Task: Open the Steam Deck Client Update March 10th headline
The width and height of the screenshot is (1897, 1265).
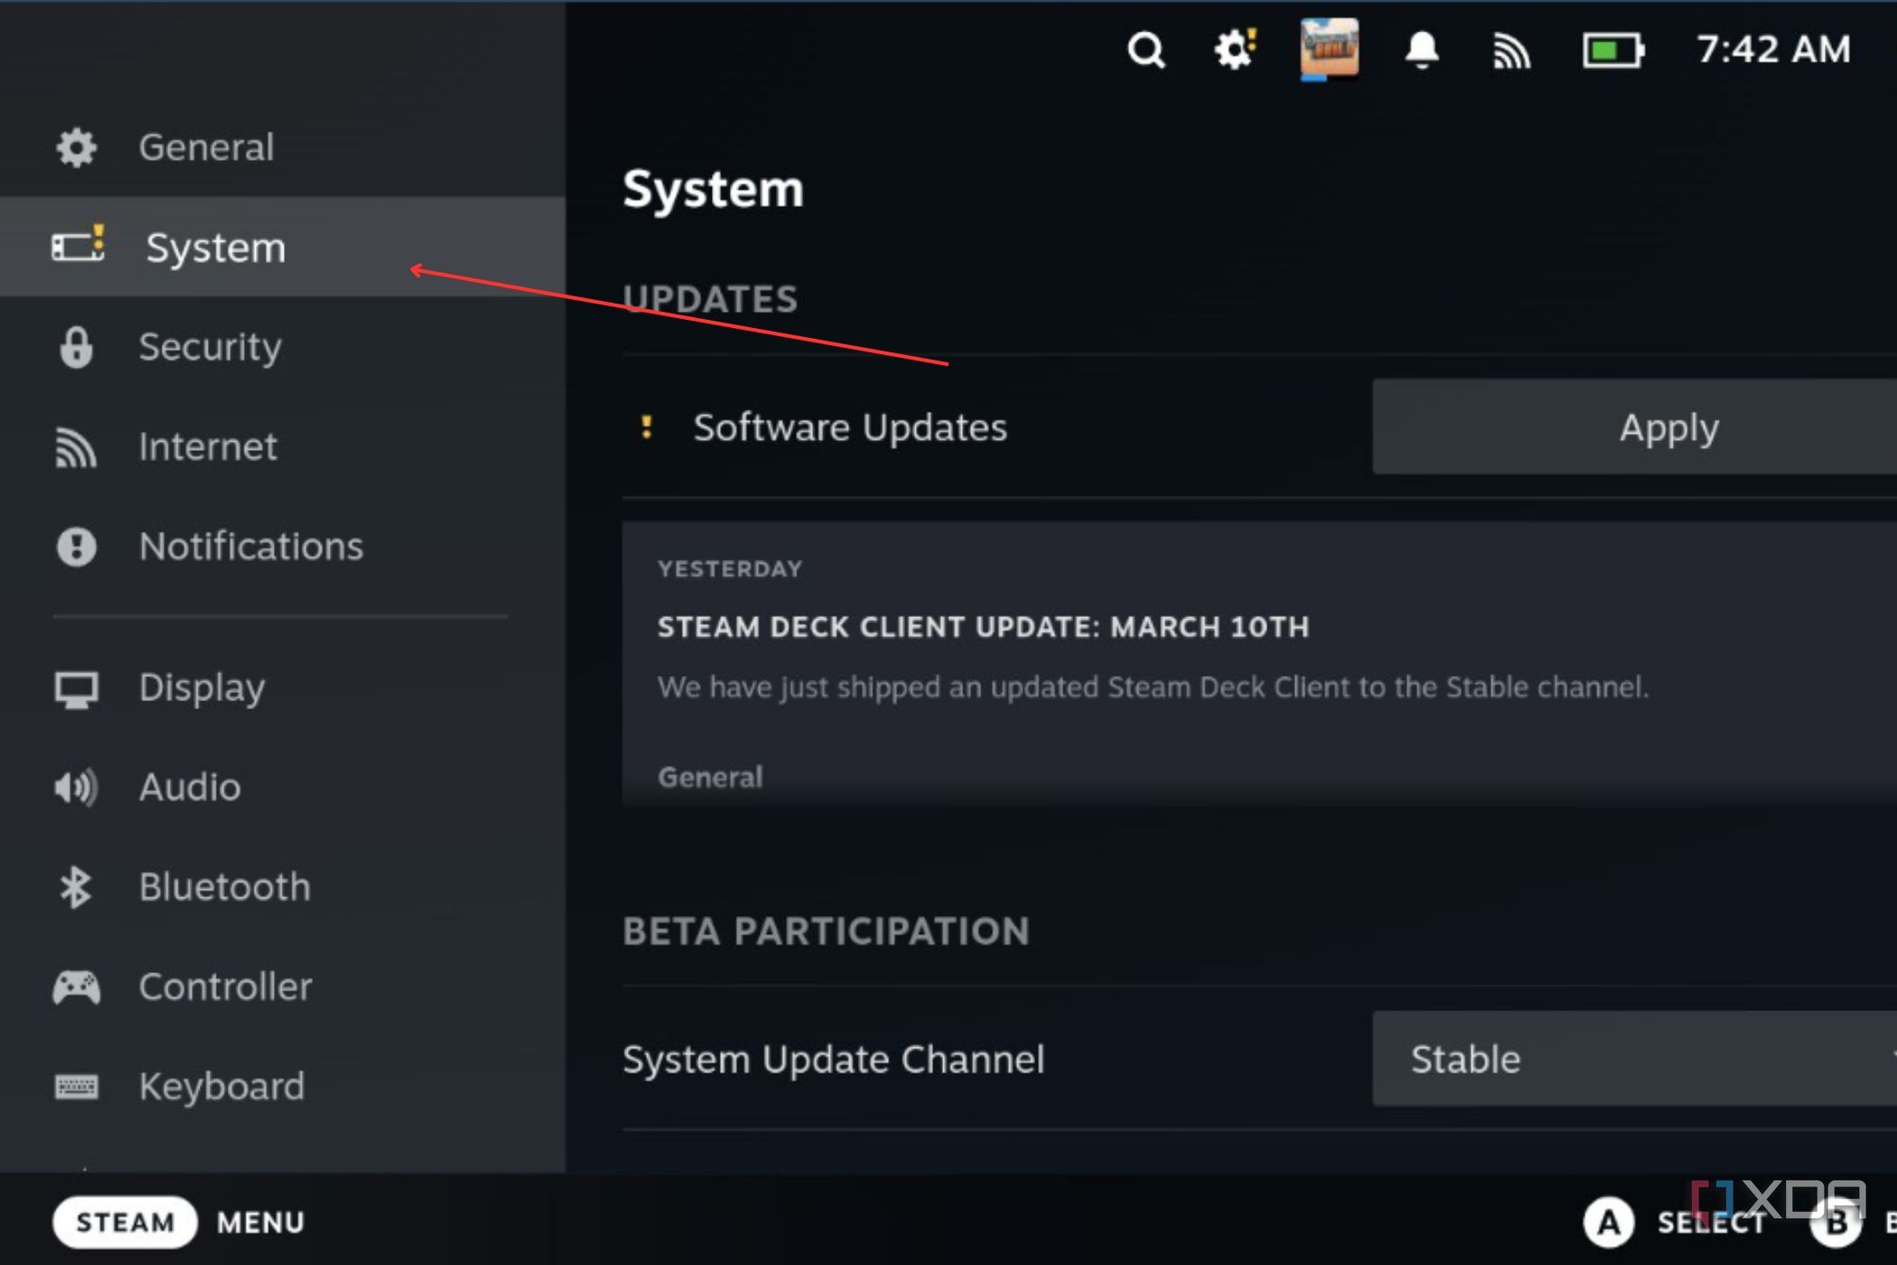Action: (983, 626)
